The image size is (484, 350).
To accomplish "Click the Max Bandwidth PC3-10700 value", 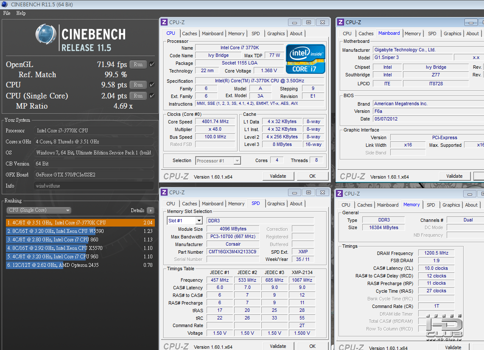I will tap(233, 236).
